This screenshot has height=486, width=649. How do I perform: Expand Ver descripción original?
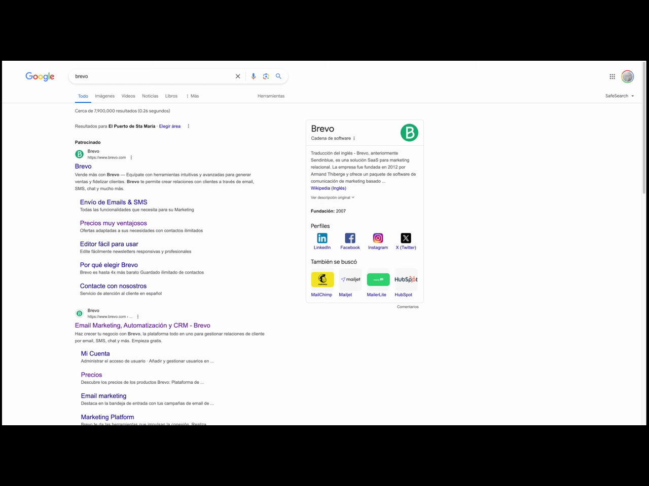333,197
